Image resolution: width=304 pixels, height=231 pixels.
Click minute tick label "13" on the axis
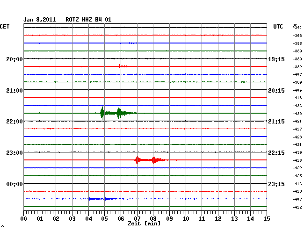coord(234,219)
